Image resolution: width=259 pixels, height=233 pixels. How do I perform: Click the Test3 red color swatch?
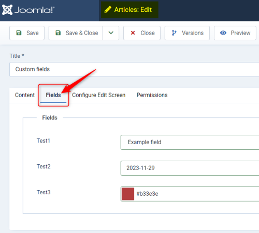[128, 194]
